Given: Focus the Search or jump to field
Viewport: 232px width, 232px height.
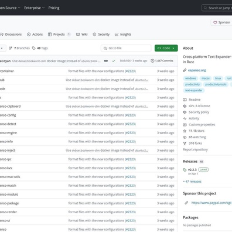Looking at the screenshot, I should [x=217, y=8].
